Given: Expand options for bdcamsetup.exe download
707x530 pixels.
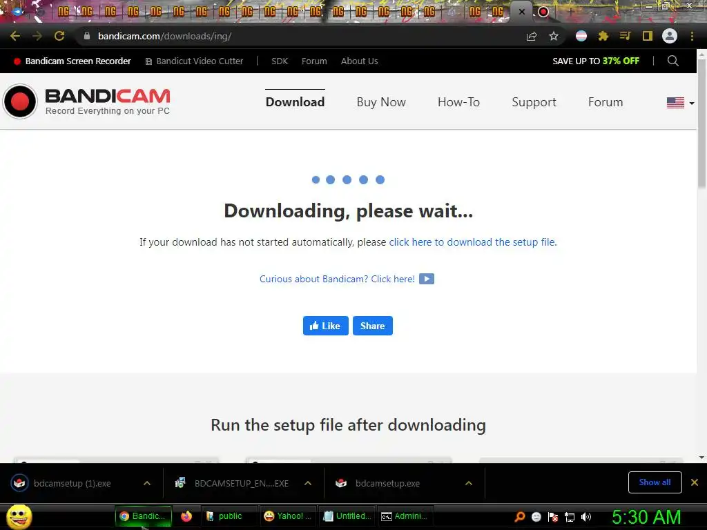Looking at the screenshot, I should coord(469,483).
